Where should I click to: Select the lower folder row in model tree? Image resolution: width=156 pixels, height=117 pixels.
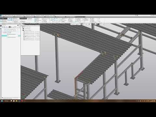tap(27, 30)
